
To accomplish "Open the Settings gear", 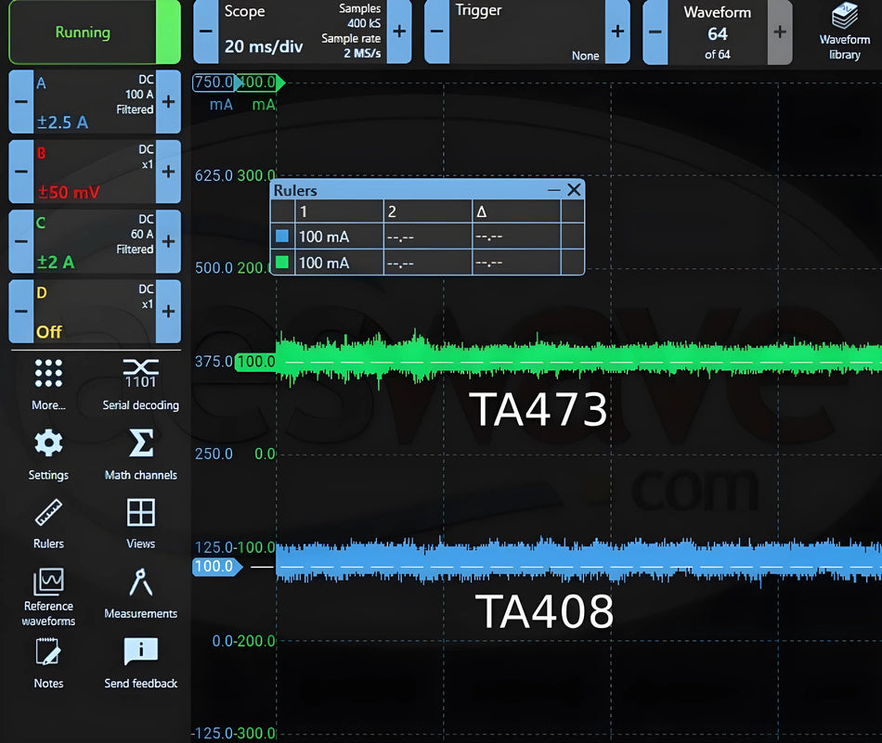I will [x=48, y=455].
